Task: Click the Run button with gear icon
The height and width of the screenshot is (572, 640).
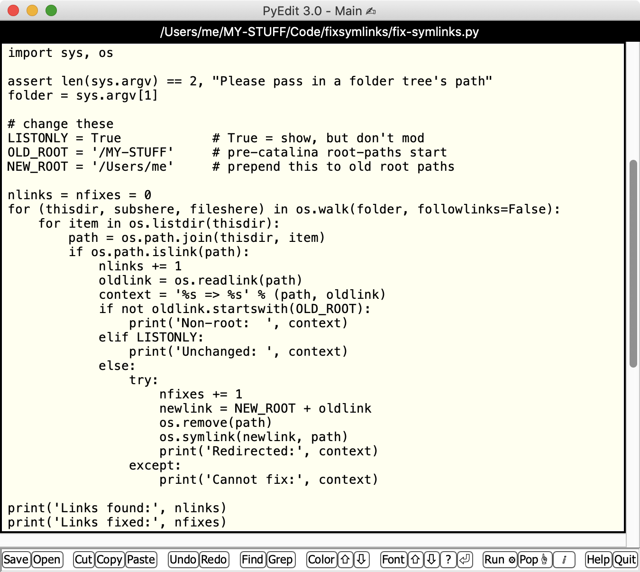Action: [500, 560]
